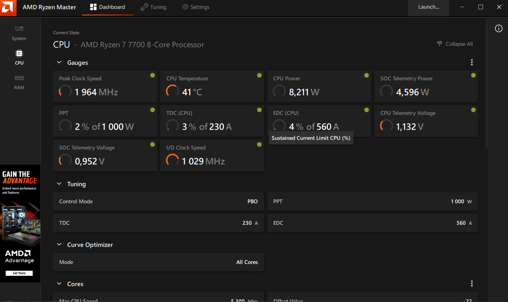Click the green status dot on CPU Power card

367,75
